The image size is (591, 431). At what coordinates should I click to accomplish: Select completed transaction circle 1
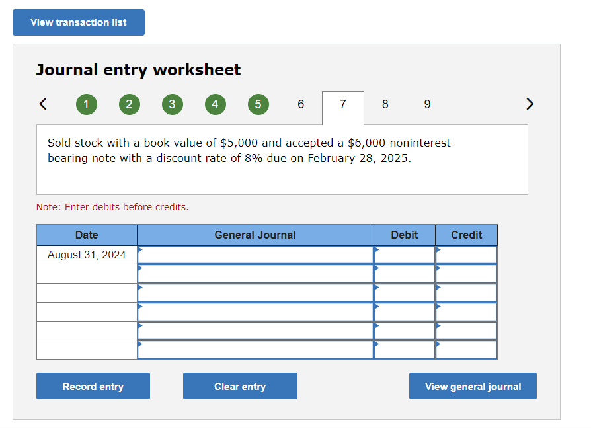(x=86, y=104)
